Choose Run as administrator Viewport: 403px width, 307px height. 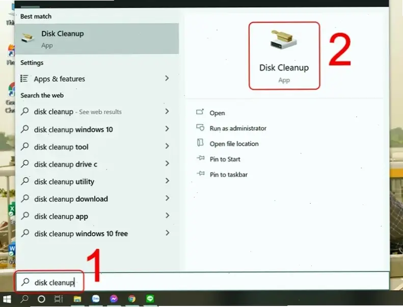click(x=237, y=128)
